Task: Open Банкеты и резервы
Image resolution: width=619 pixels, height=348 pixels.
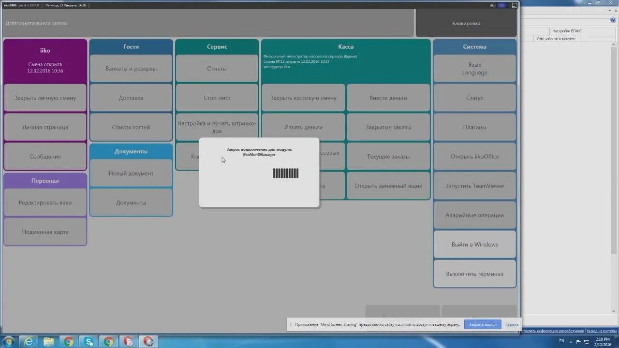Action: pyautogui.click(x=131, y=69)
